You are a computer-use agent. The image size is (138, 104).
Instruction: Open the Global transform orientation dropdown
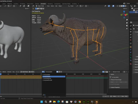pos(72,6)
